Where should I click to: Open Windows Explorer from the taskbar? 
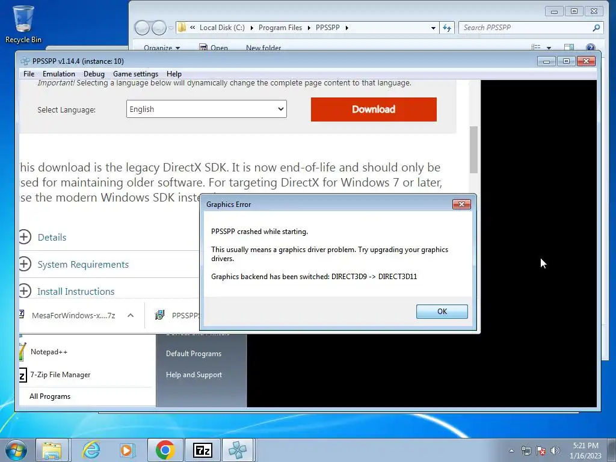pos(52,450)
